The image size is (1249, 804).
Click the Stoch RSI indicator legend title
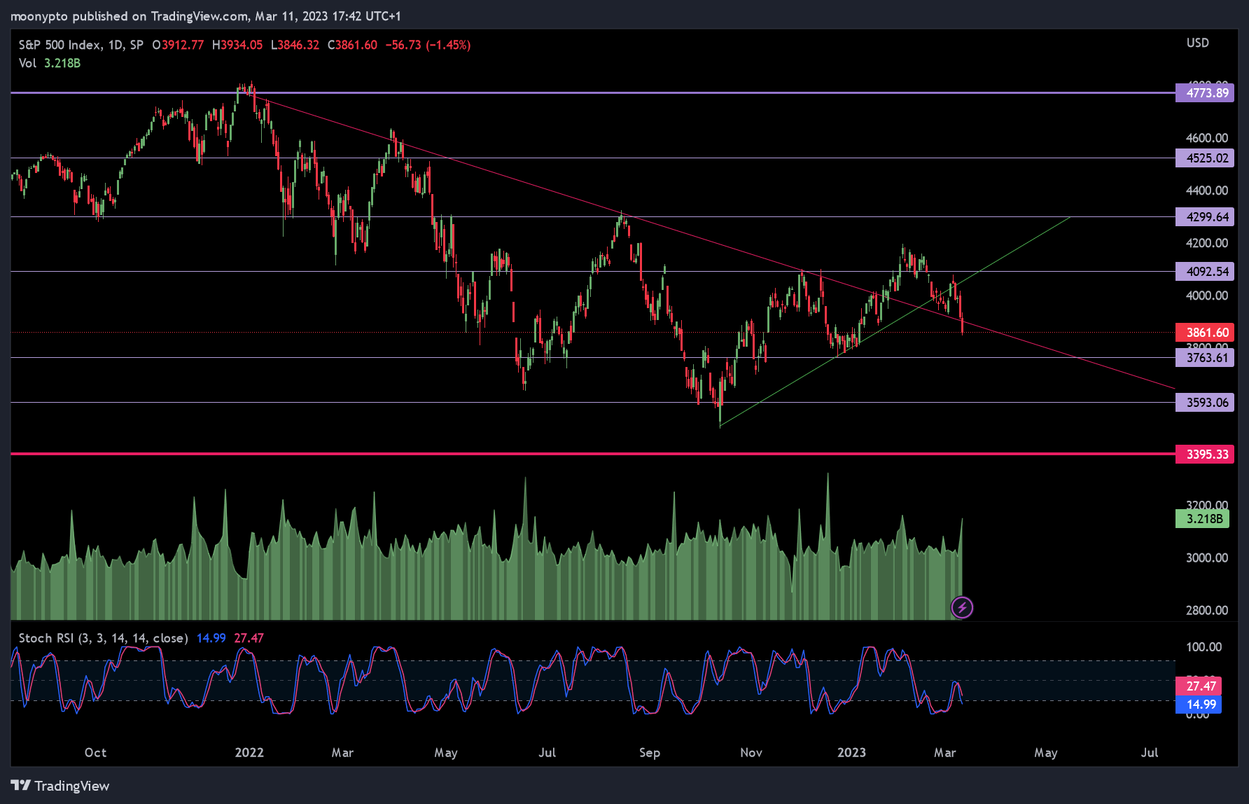103,638
